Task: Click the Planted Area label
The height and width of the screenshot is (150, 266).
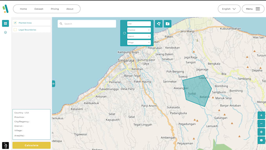Action: (x=25, y=23)
